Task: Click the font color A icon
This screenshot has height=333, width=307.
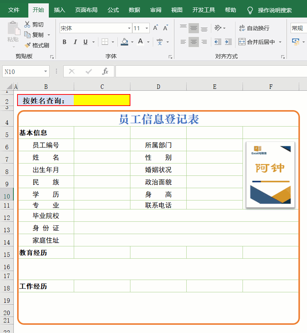Action: click(x=140, y=42)
